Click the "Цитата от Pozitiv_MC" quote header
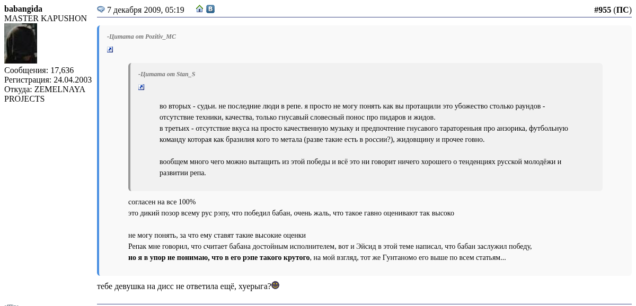 pyautogui.click(x=142, y=37)
